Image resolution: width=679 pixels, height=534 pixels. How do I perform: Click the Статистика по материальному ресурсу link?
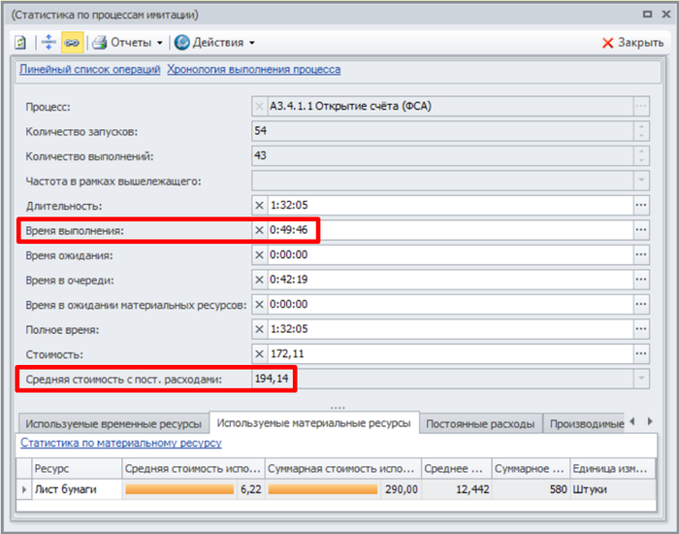tap(121, 443)
